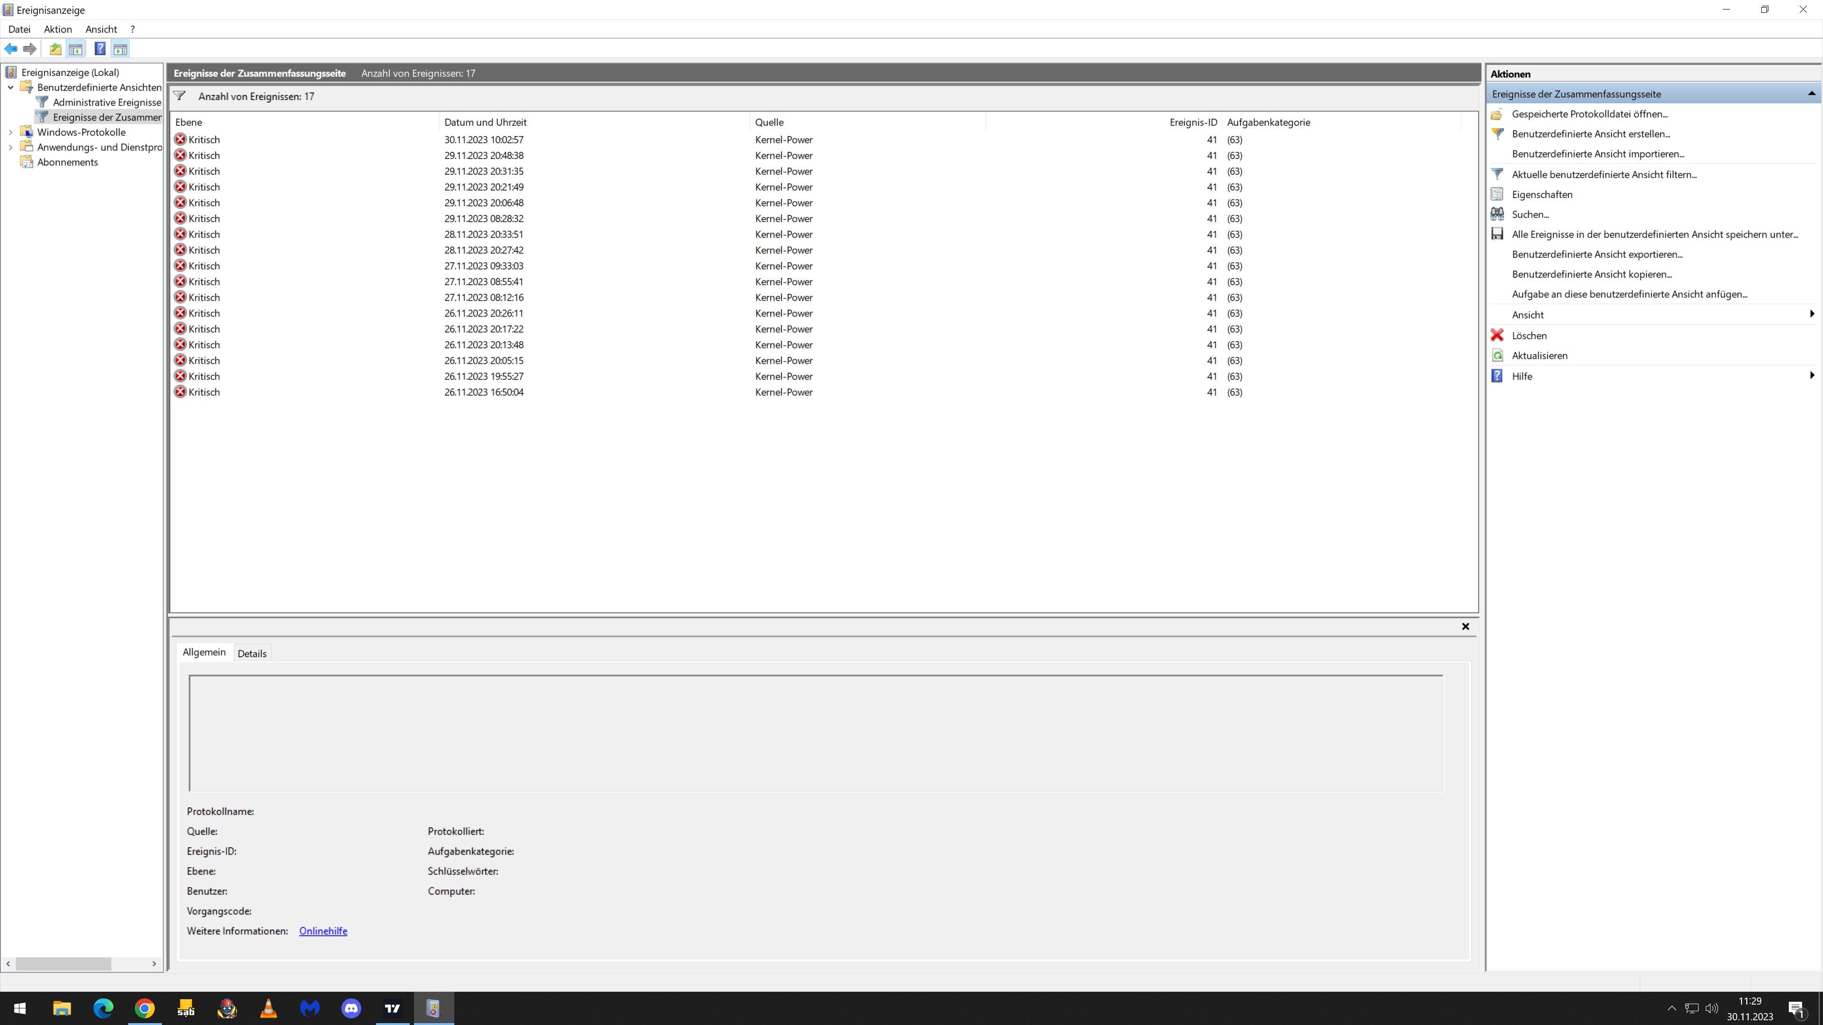Click the blue help toolbar icon

pos(100,49)
